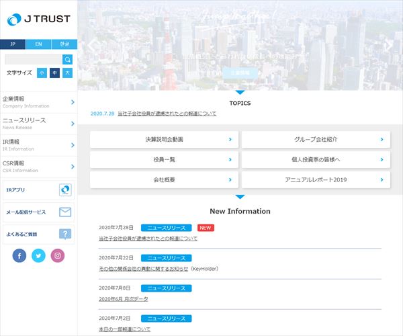403x336 pixels.
Task: Open 役員一覧 button
Action: (x=164, y=160)
